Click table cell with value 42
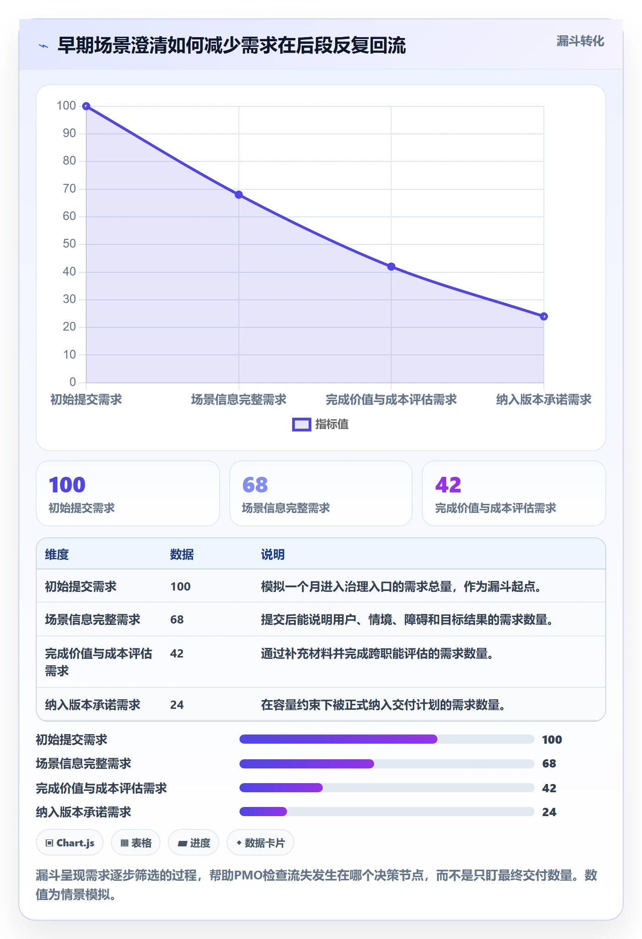 point(177,654)
